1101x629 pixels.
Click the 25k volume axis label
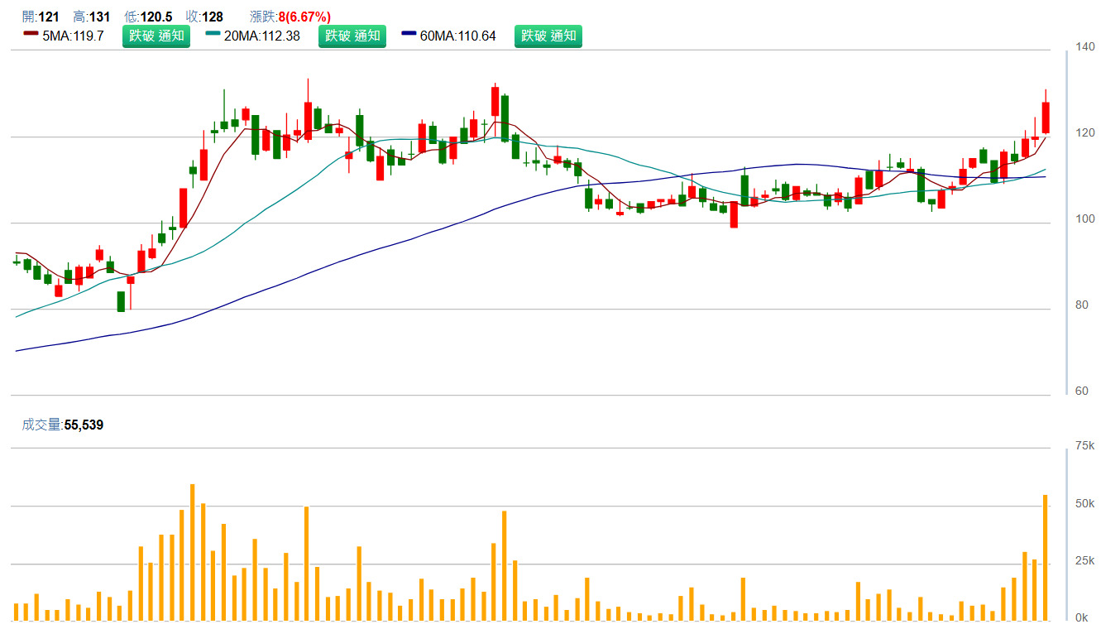1084,562
